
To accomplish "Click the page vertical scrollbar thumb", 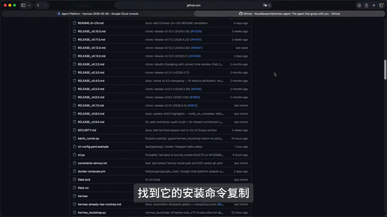I will click(x=385, y=69).
